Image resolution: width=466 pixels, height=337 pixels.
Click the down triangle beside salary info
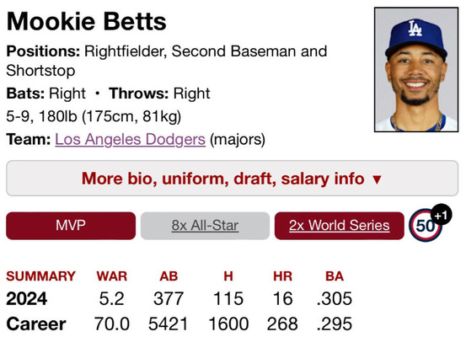pos(377,179)
